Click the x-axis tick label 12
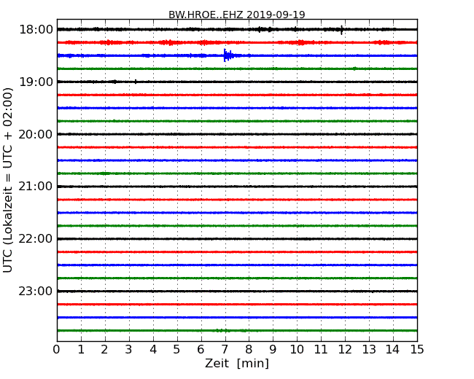Screen dimensions: 474x379 [345, 349]
